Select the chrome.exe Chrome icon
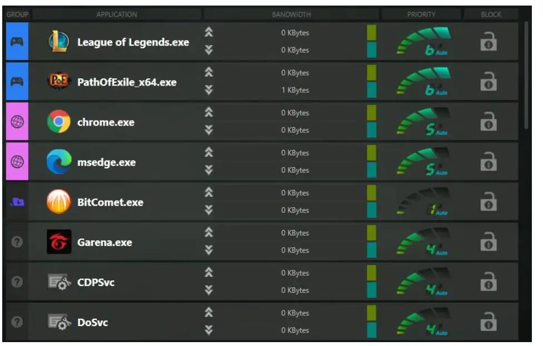Viewport: 543px width, 346px height. (x=58, y=122)
